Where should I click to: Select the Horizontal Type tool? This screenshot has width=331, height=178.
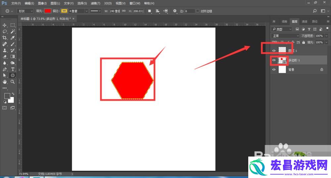pos(13,69)
